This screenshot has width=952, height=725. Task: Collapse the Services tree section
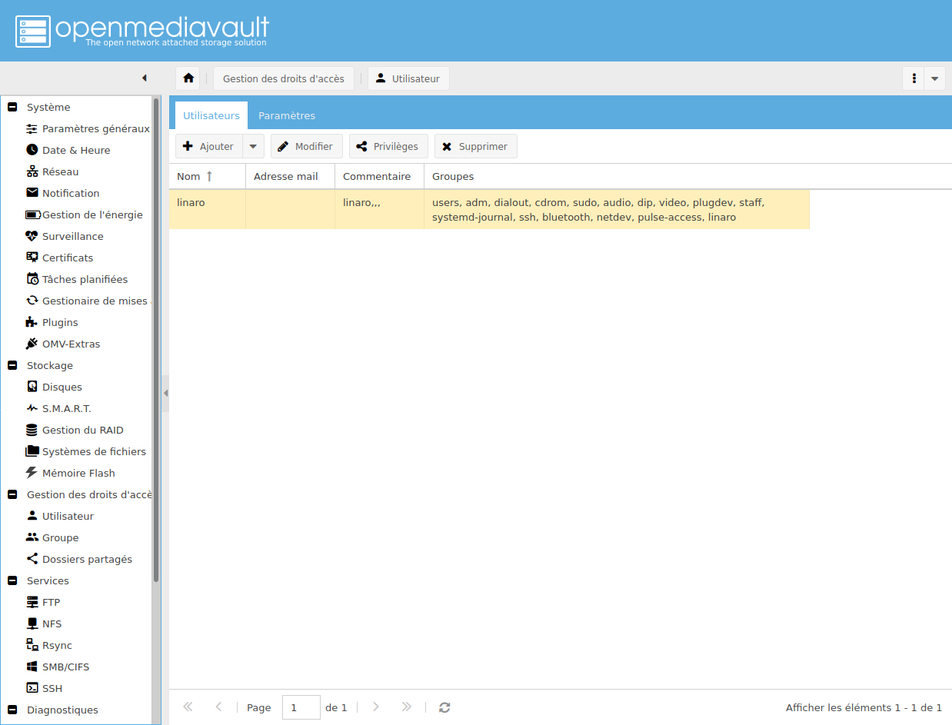coord(12,580)
